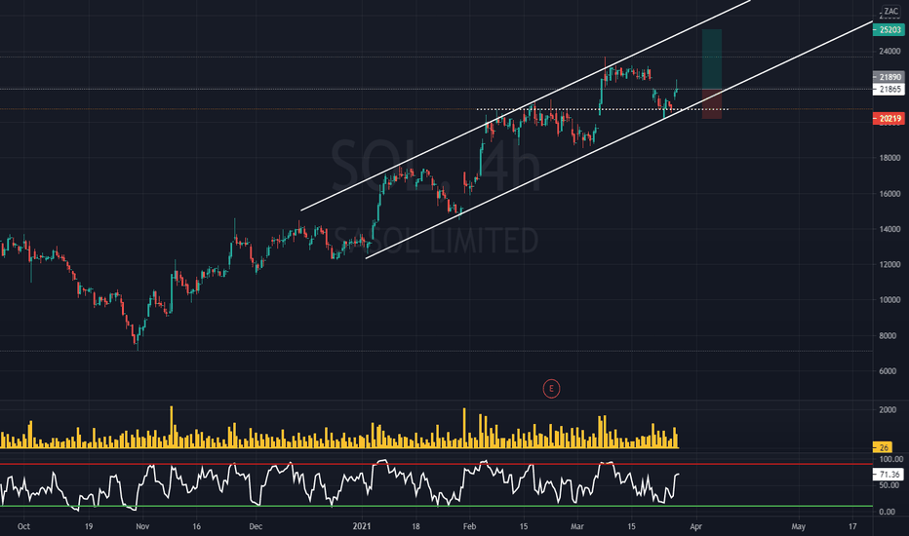
Task: Select the red stop-loss zone of long position
Action: pyautogui.click(x=712, y=104)
